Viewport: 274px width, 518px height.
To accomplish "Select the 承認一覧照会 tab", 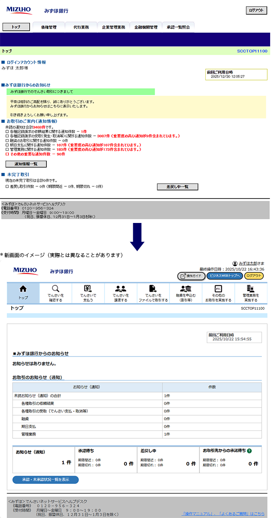I will tap(178, 27).
